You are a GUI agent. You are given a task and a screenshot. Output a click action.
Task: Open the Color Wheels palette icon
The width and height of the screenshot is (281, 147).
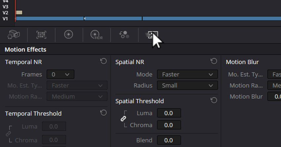(x=69, y=35)
